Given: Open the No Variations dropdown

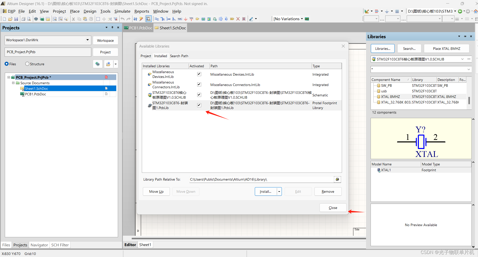Looking at the screenshot, I should tap(302, 19).
